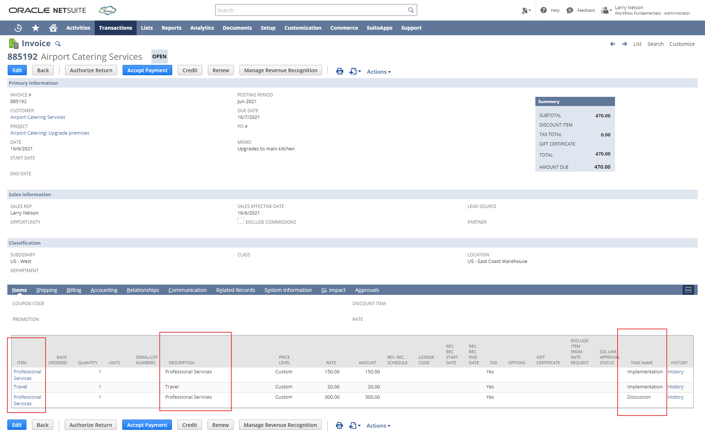705x439 pixels.
Task: Go to next record with right arrow
Action: click(625, 44)
